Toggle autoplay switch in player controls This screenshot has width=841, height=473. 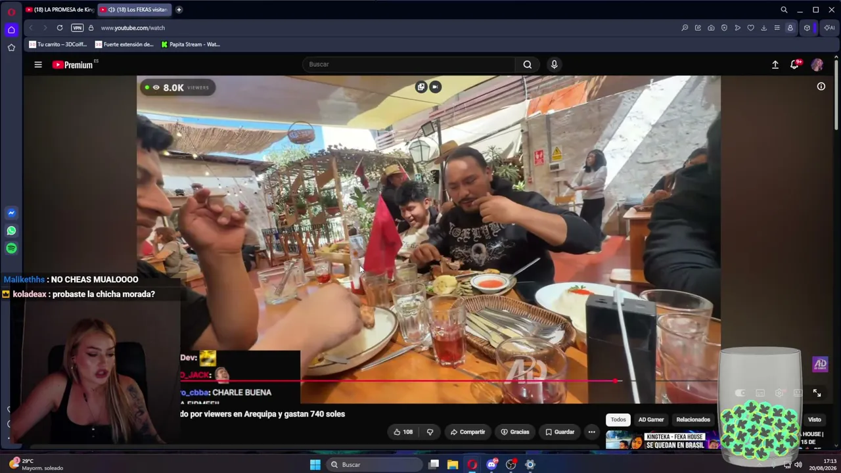point(740,393)
